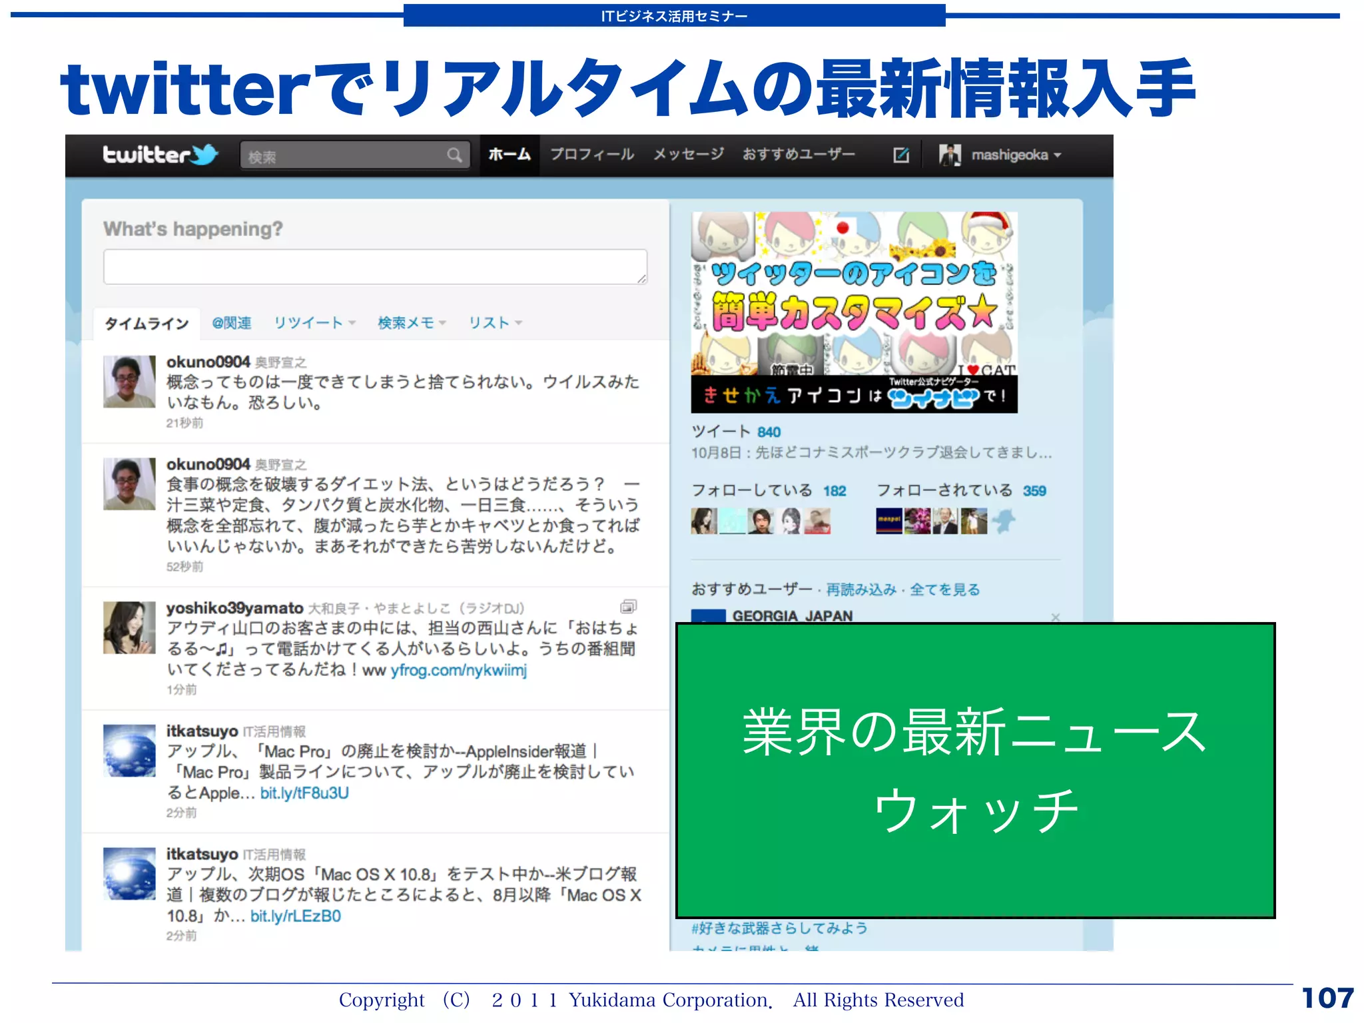Screen dimensions: 1364x1023
Task: Click the search magnifier icon
Action: tap(454, 155)
